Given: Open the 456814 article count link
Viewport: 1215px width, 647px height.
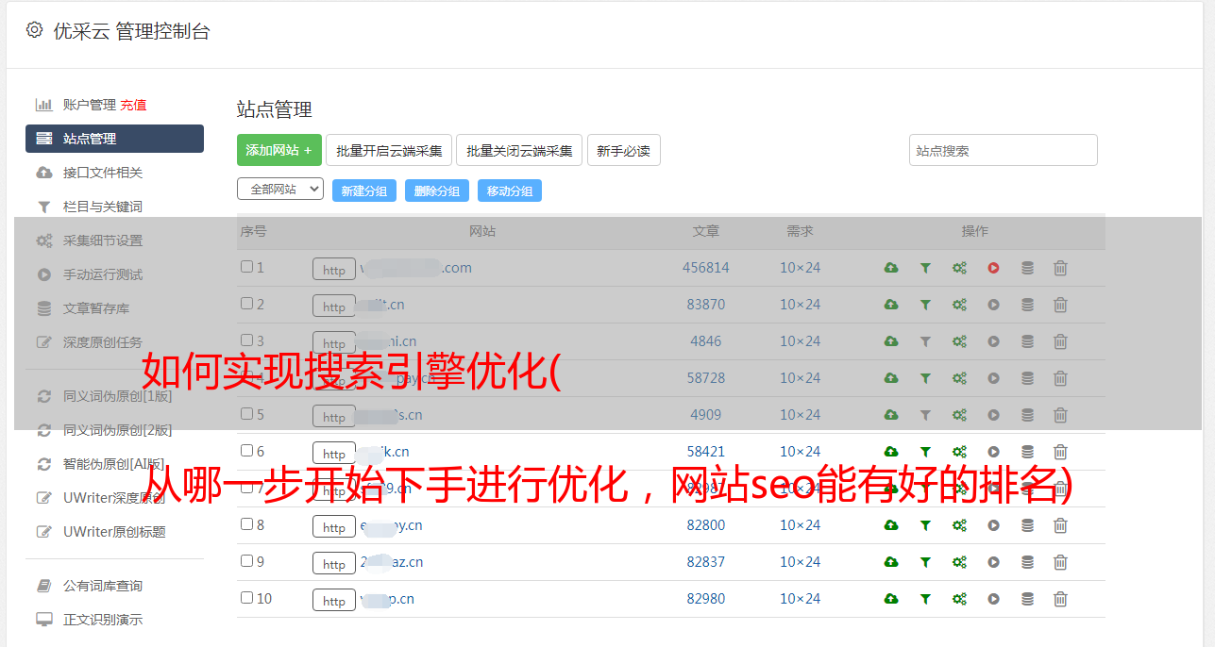Looking at the screenshot, I should [706, 268].
